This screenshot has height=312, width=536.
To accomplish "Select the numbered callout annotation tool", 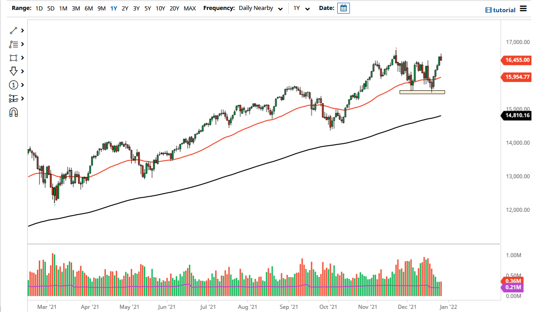I will click(x=14, y=85).
